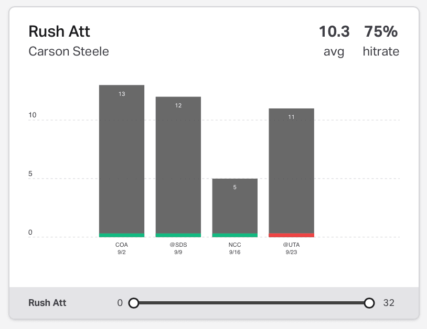Click the Carson Steele player name
The height and width of the screenshot is (329, 427).
pos(69,51)
